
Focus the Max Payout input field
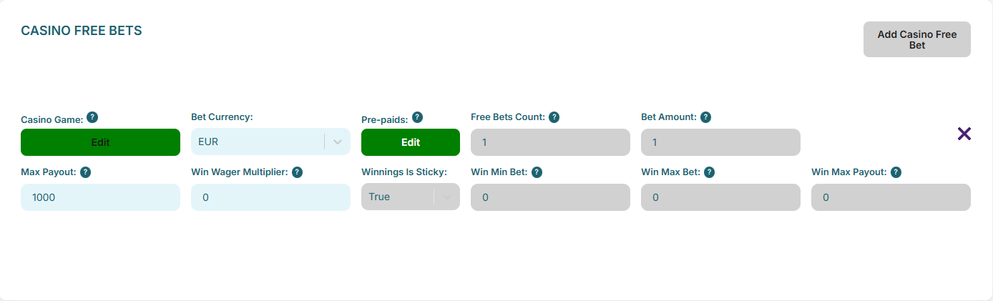click(100, 197)
